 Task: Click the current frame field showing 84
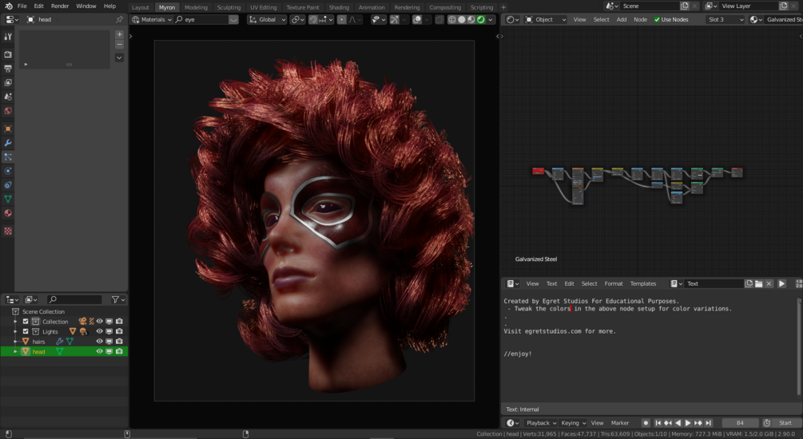click(740, 423)
